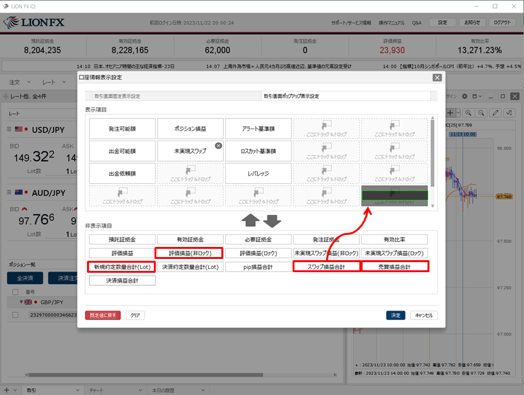Select pip損益合計 in hidden items
The width and height of the screenshot is (524, 395).
(259, 266)
